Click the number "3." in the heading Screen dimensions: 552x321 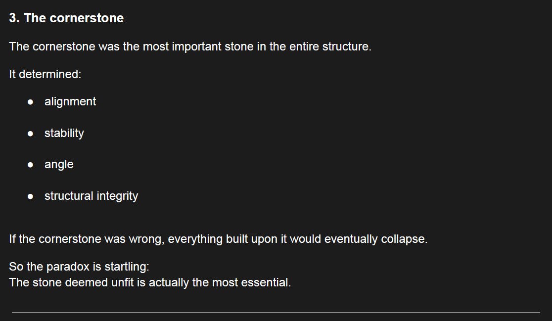pyautogui.click(x=14, y=18)
